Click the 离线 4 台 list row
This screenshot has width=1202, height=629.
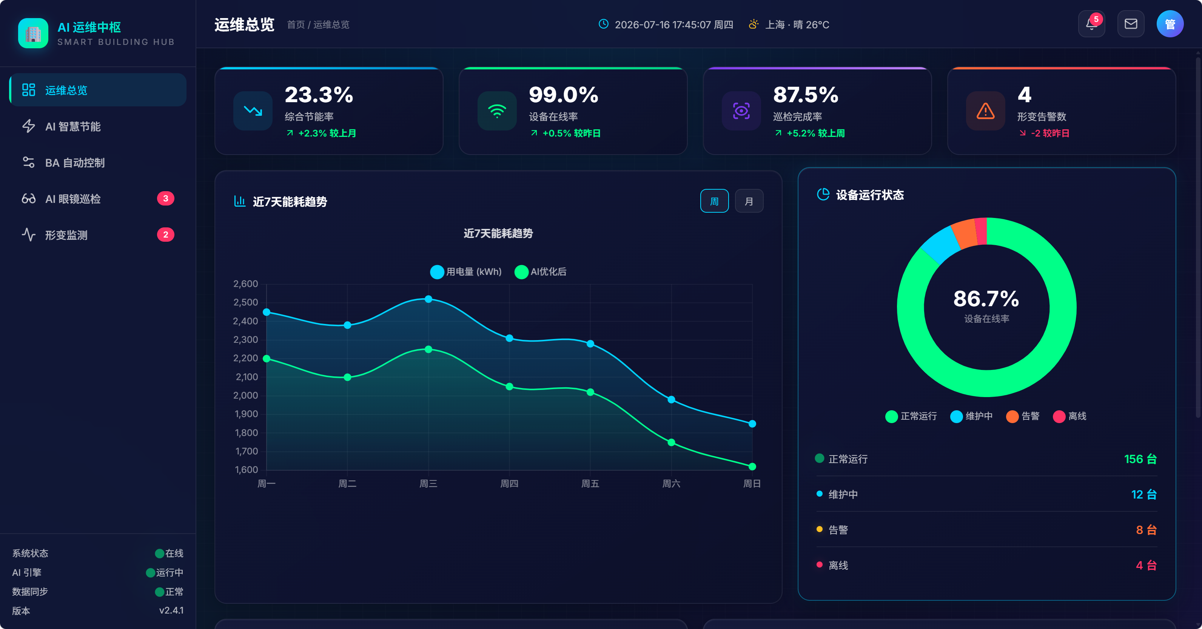[986, 565]
